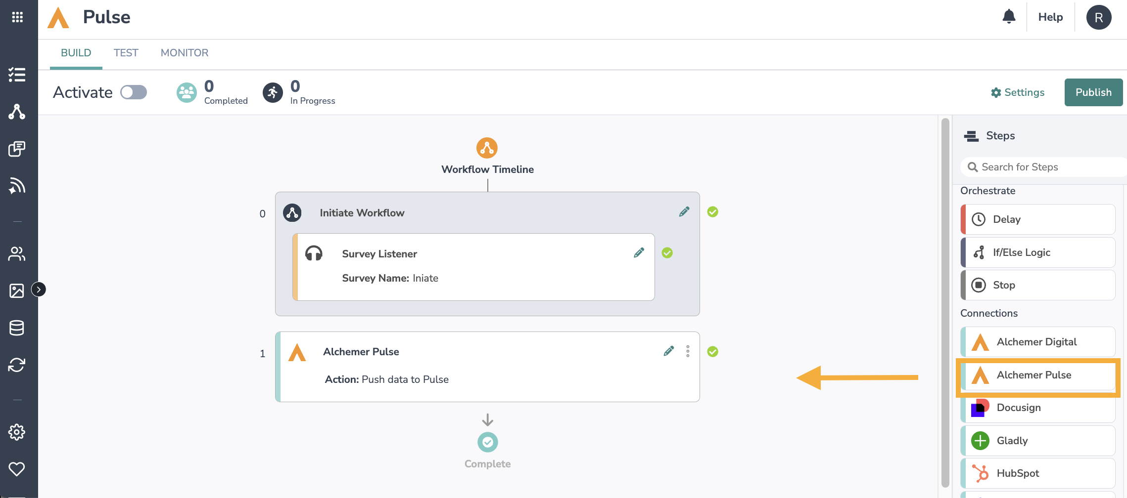The width and height of the screenshot is (1127, 498).
Task: Open the database icon in sidebar
Action: [x=17, y=328]
